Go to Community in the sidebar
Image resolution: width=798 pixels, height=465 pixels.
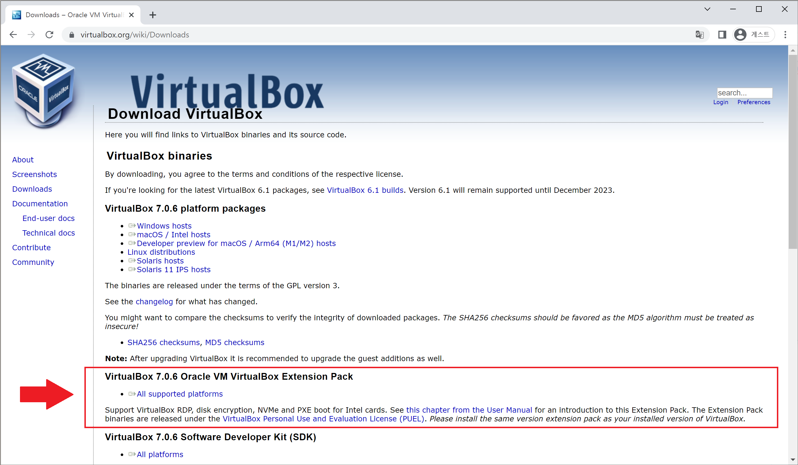tap(33, 262)
